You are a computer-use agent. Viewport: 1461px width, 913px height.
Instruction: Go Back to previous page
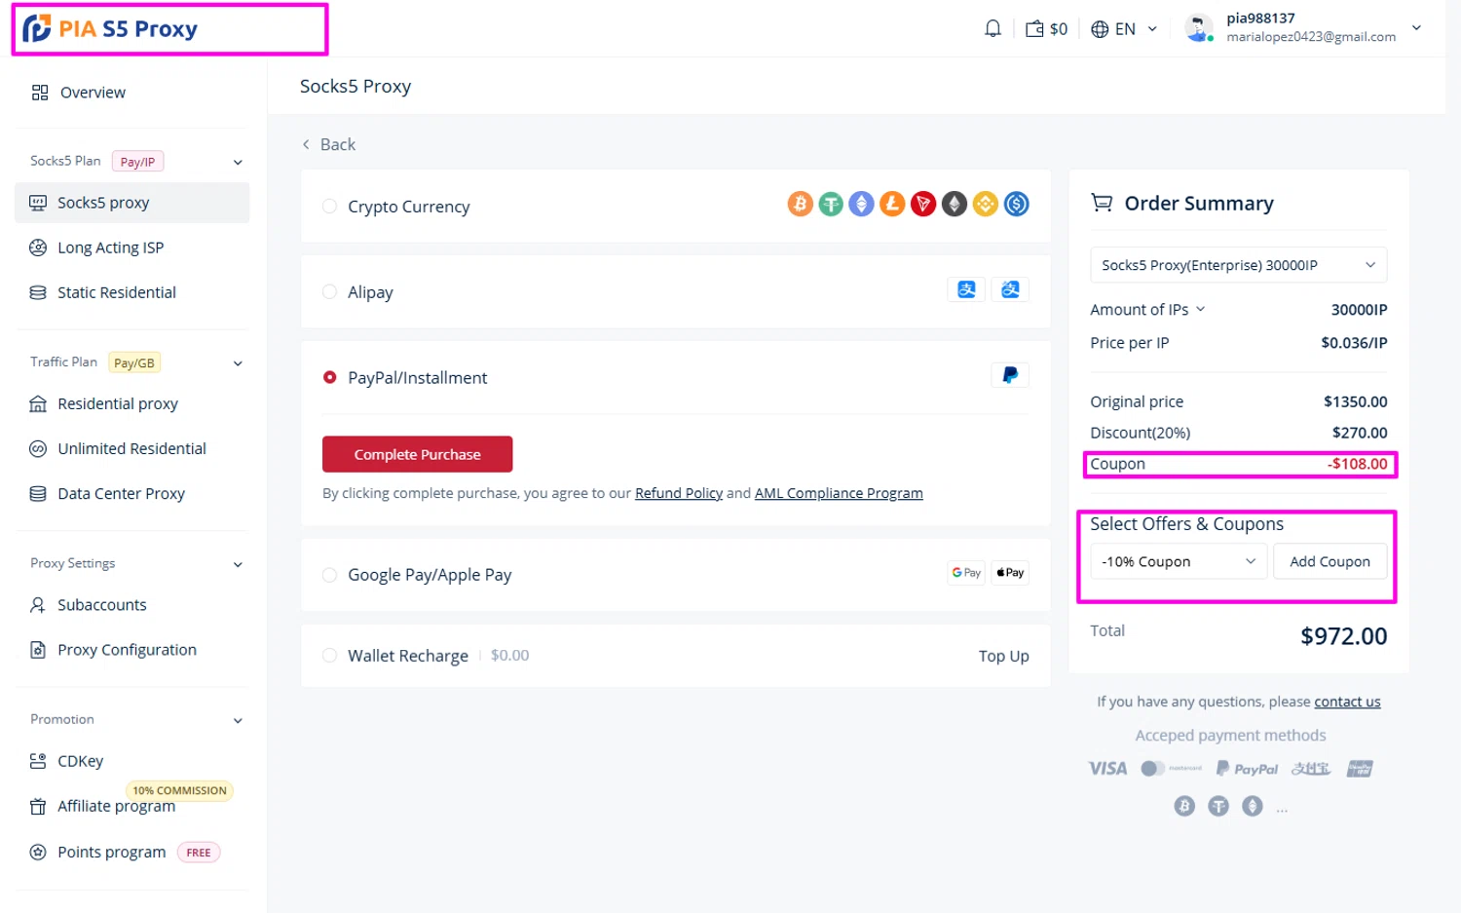[328, 144]
